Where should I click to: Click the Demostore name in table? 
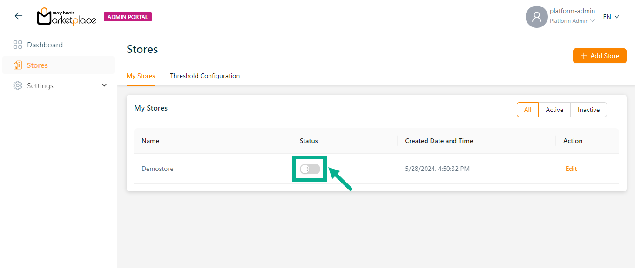(157, 169)
